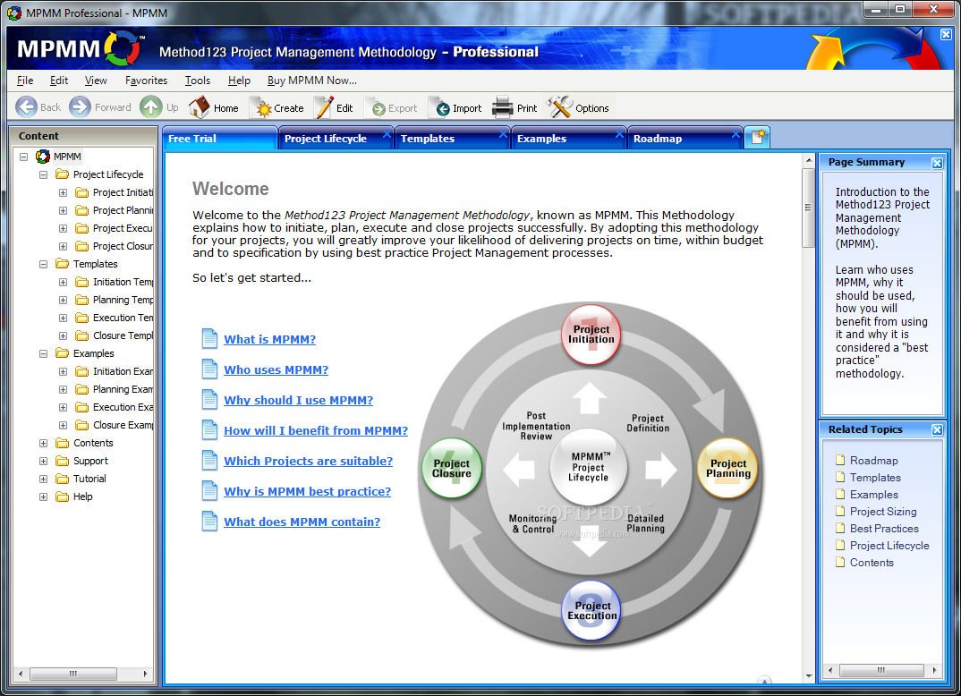Close the Page Summary panel
Viewport: 961px width, 696px height.
(937, 162)
